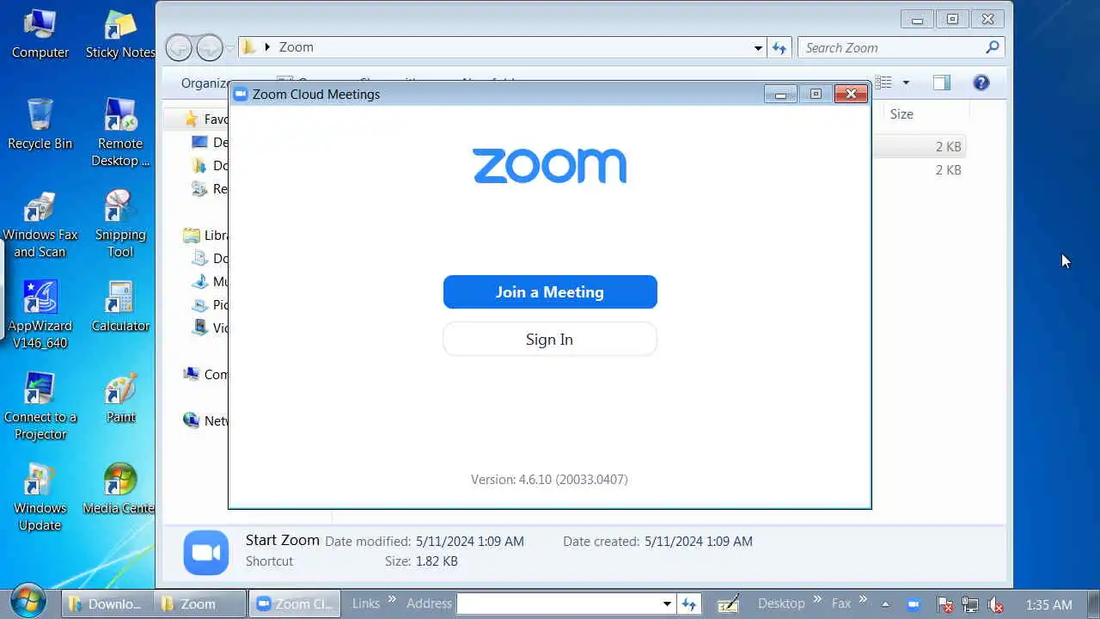Open the taskbar Address bar dropdown arrow
Viewport: 1100px width, 619px height.
point(667,604)
